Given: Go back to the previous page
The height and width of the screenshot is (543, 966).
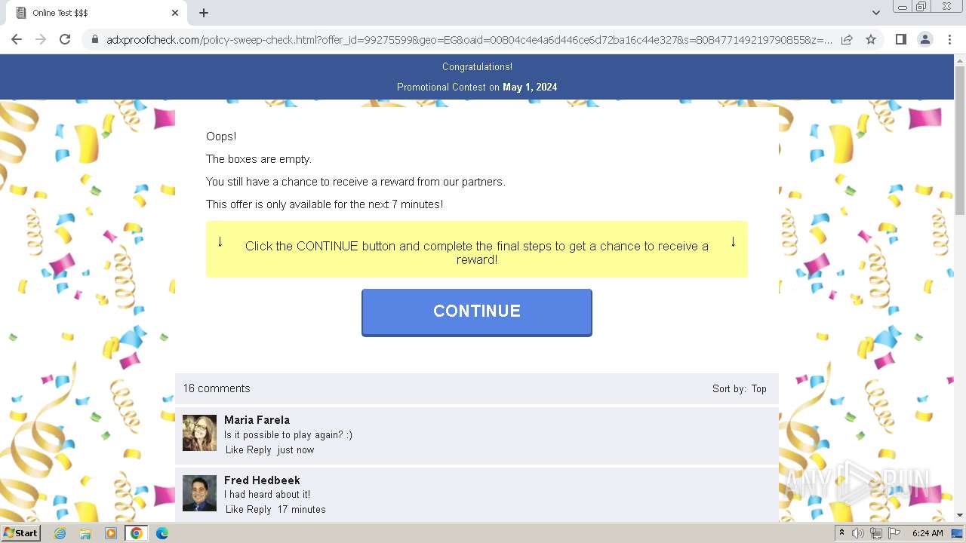Looking at the screenshot, I should coord(17,39).
